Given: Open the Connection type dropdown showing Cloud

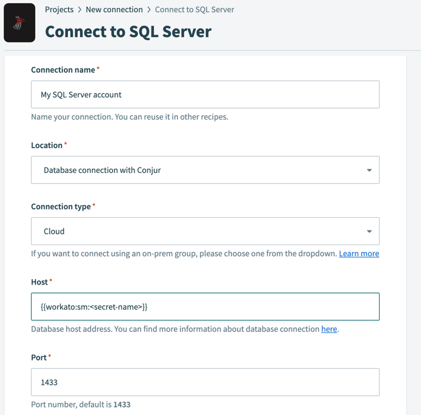Looking at the screenshot, I should [x=205, y=231].
